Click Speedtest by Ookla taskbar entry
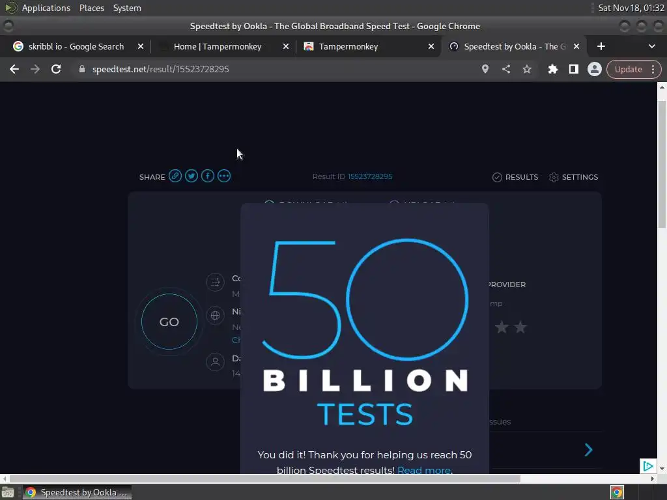 pos(77,492)
